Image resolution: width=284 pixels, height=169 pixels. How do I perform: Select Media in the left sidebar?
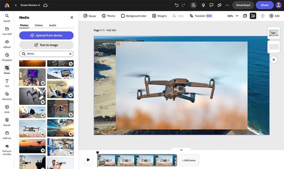click(7, 70)
